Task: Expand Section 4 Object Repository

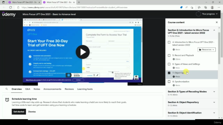Action: [214, 102]
